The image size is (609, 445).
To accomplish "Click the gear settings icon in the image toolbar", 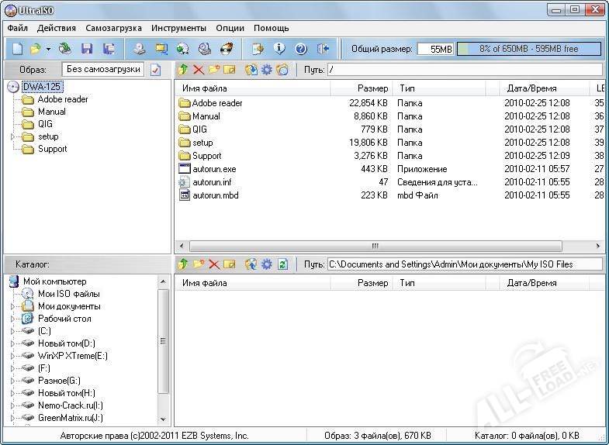I will 267,70.
